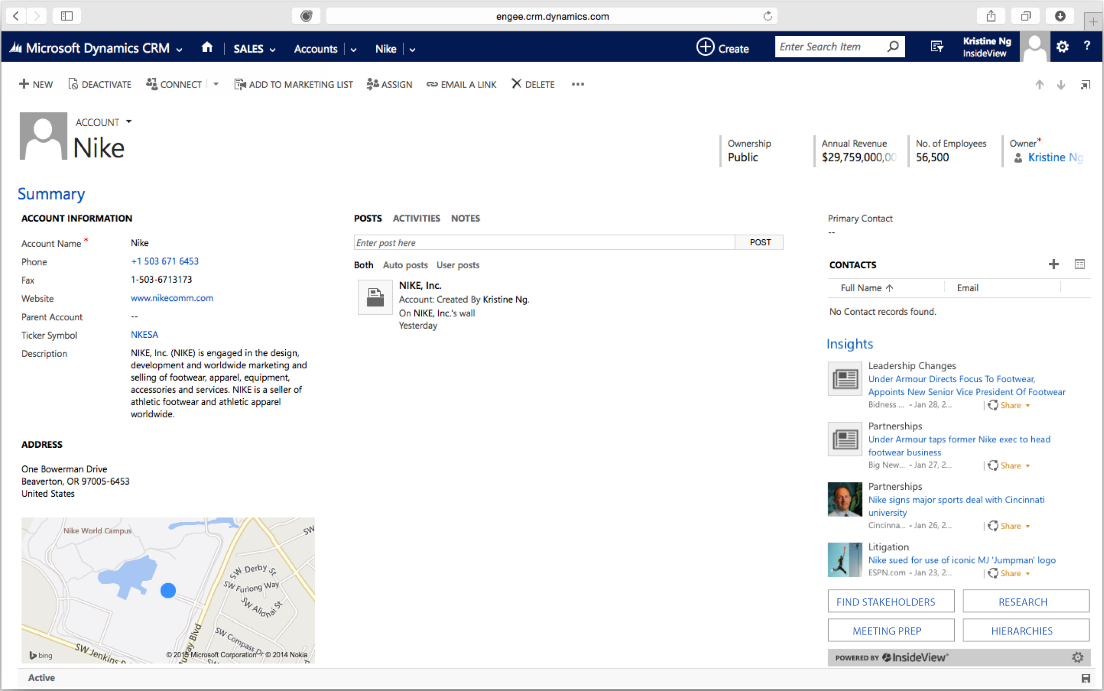Click the MEETING PREP button
1104x691 pixels.
(x=891, y=630)
